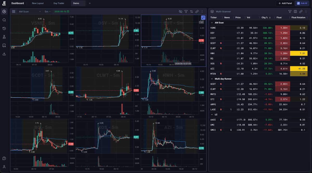Select the DSY 5m chart
The height and width of the screenshot is (173, 312).
point(108,41)
